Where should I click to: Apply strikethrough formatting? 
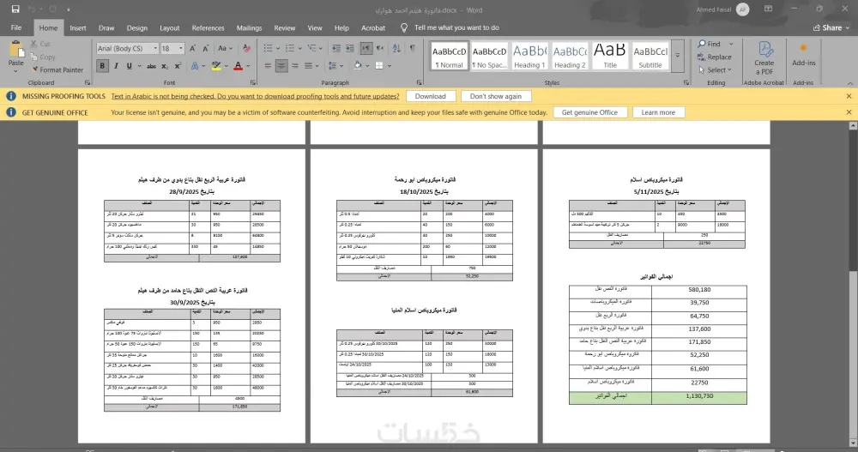pyautogui.click(x=151, y=66)
